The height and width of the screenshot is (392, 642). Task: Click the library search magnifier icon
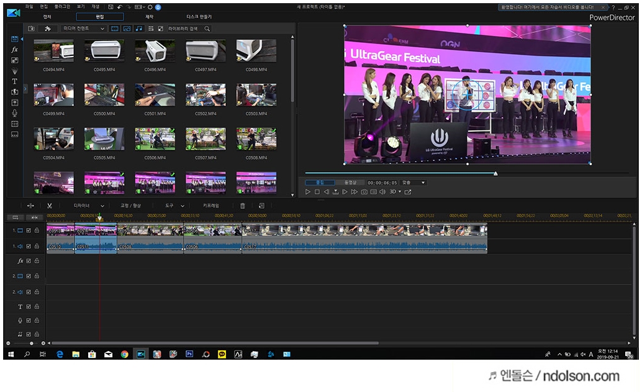tap(207, 29)
